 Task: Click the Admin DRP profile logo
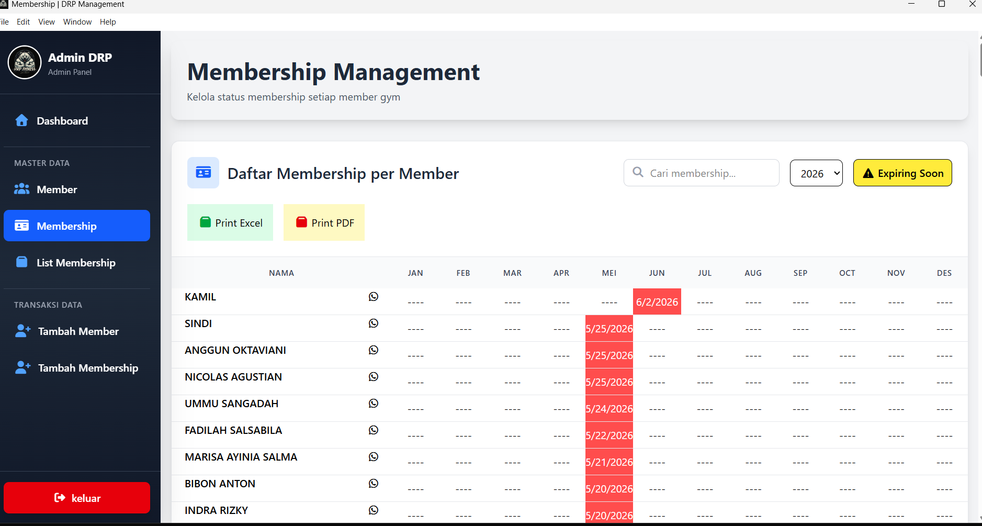(x=25, y=62)
